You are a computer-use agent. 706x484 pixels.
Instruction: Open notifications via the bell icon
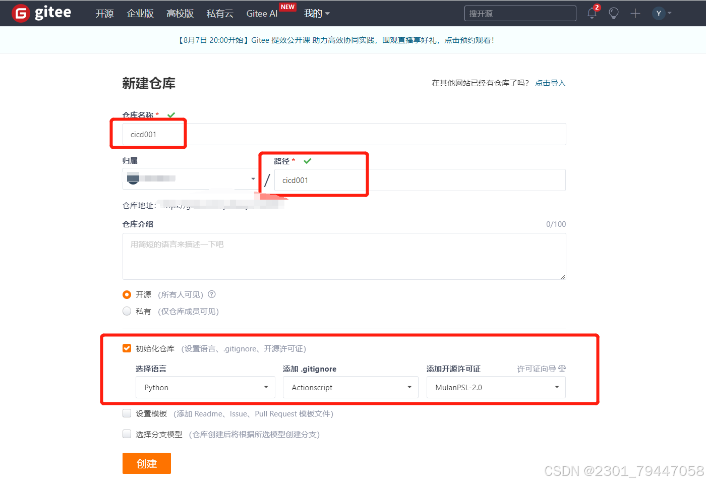point(591,13)
